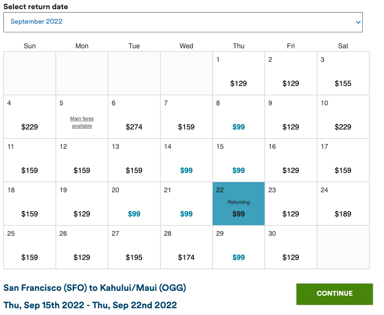Pick September 6 priced at $274
This screenshot has height=315, width=384.
(x=134, y=117)
